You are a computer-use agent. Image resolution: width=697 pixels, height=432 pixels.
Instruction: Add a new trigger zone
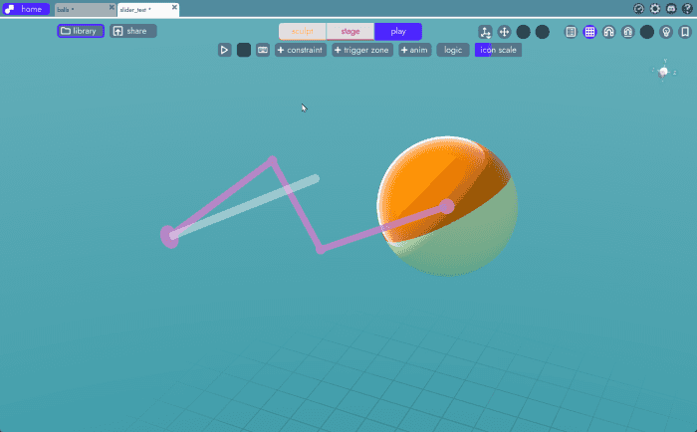click(x=363, y=50)
